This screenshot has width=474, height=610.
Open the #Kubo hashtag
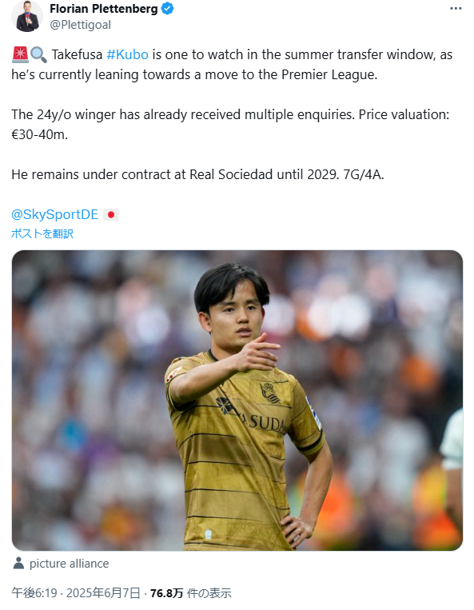pyautogui.click(x=128, y=54)
